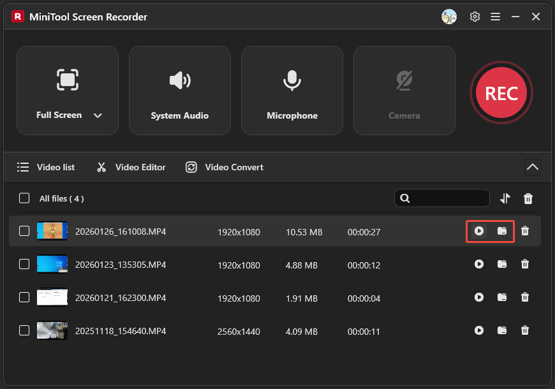Check the All files selection checkbox
The height and width of the screenshot is (389, 555).
point(24,198)
